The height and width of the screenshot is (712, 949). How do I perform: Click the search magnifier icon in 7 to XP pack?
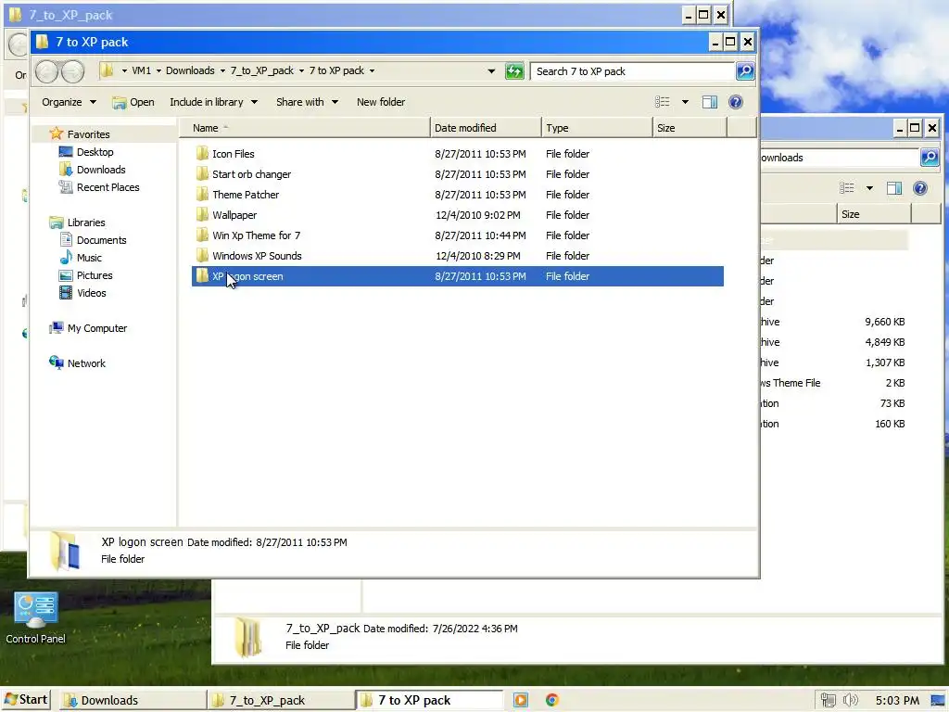pyautogui.click(x=744, y=70)
